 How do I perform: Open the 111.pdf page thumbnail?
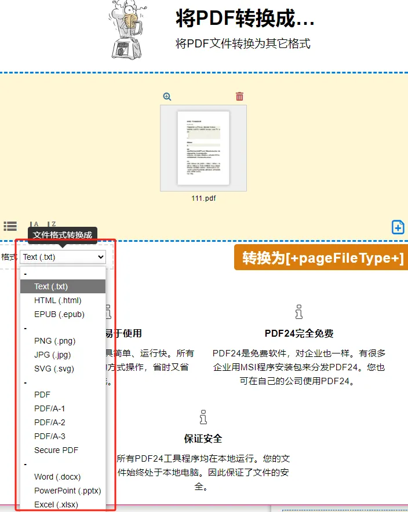point(203,148)
